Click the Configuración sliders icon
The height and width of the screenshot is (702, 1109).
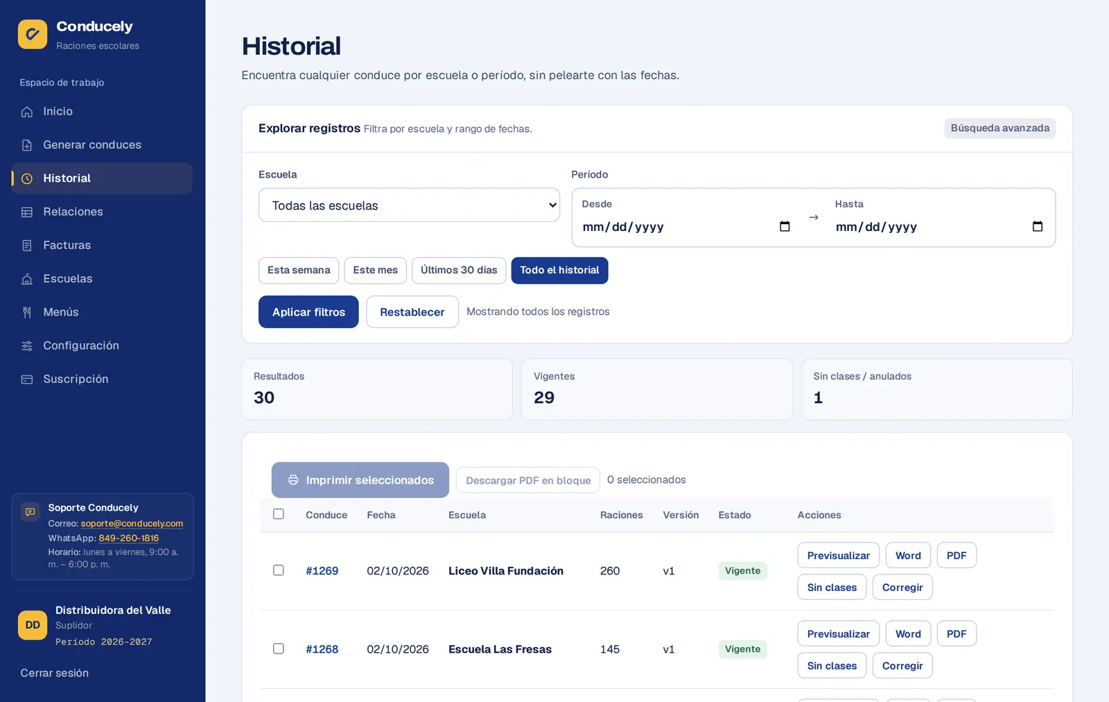click(x=27, y=345)
